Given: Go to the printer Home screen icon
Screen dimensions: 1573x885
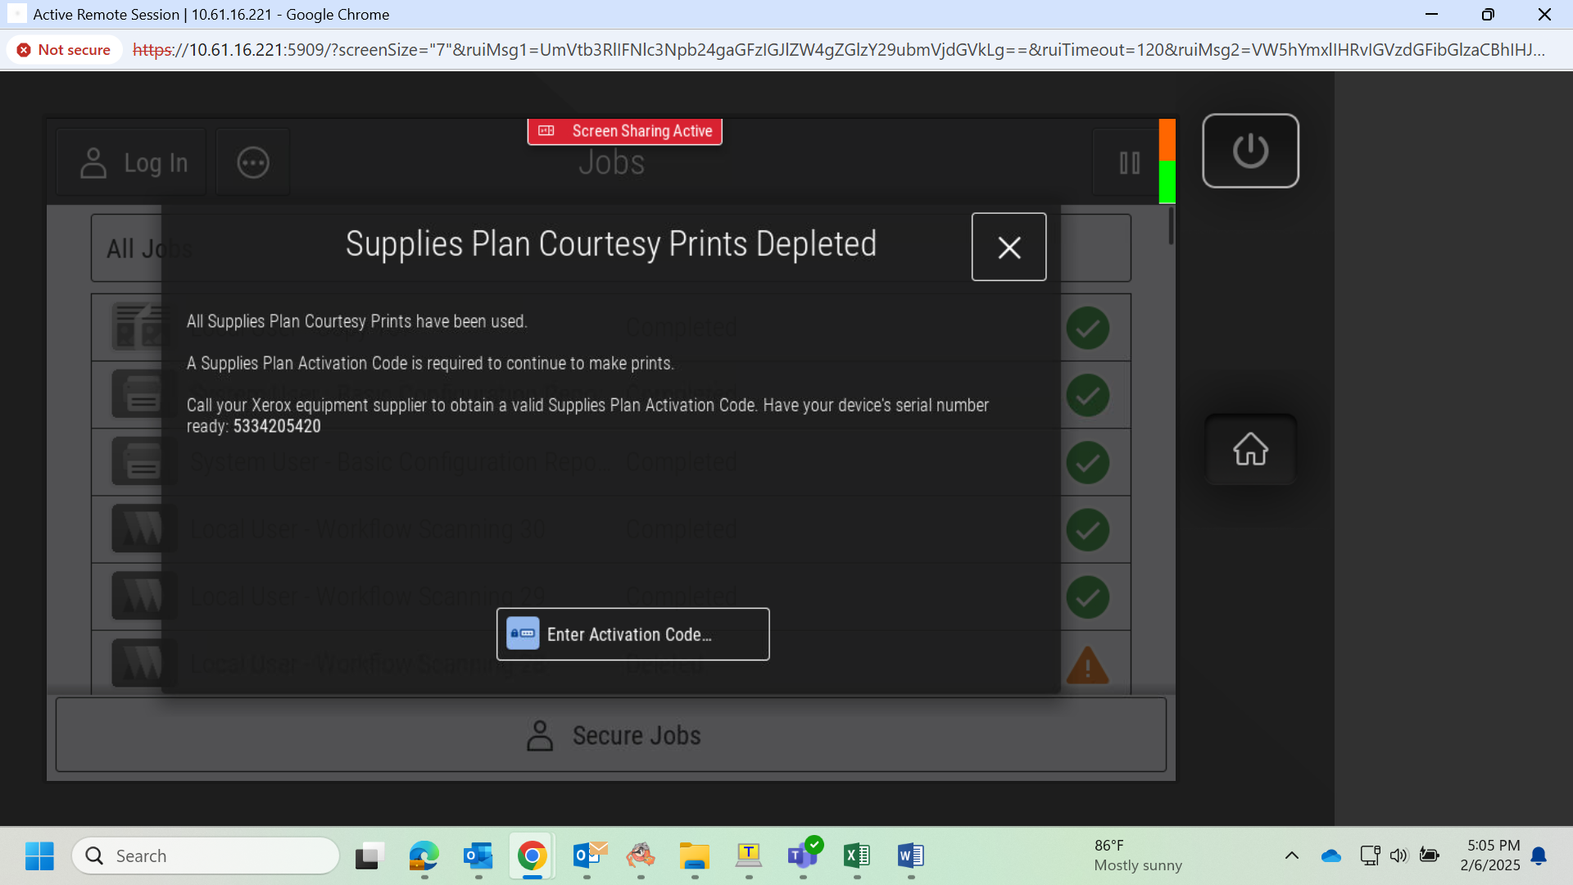Looking at the screenshot, I should 1250,449.
